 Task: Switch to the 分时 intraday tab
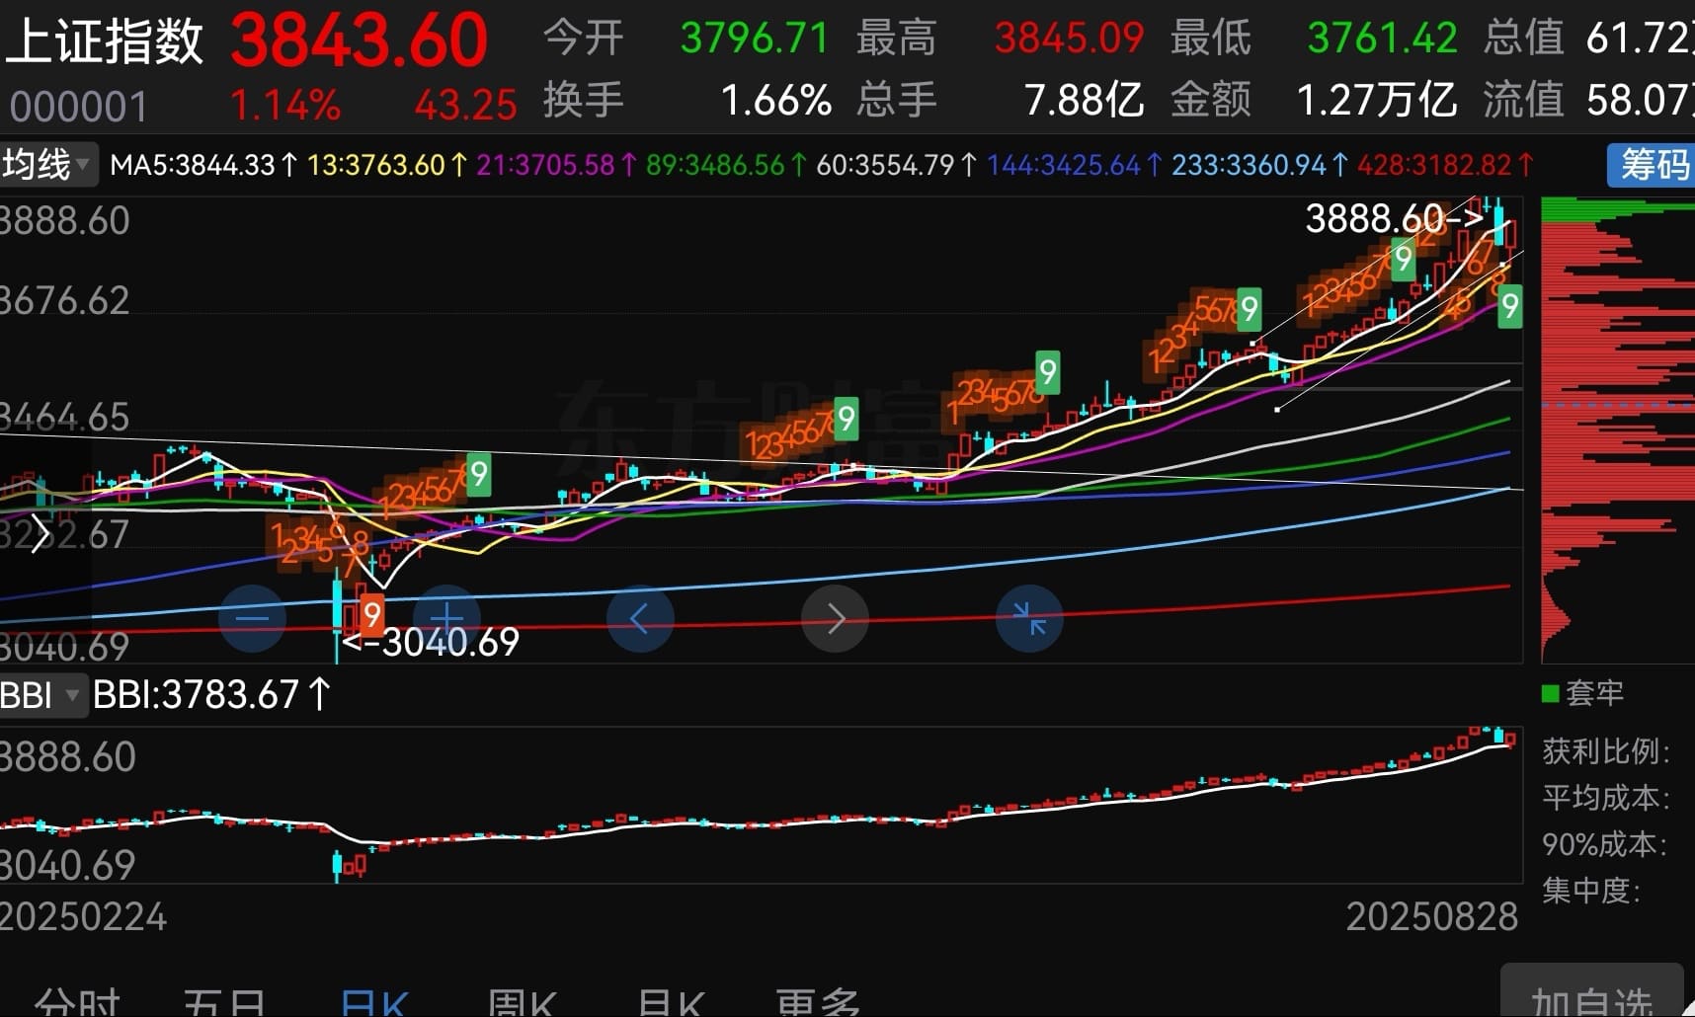point(77,1002)
